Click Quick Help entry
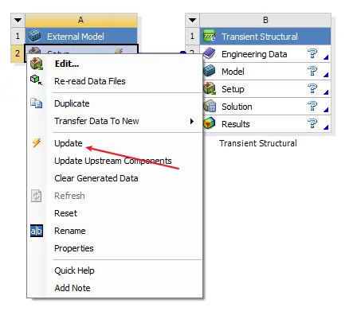This screenshot has width=357, height=319. (74, 270)
